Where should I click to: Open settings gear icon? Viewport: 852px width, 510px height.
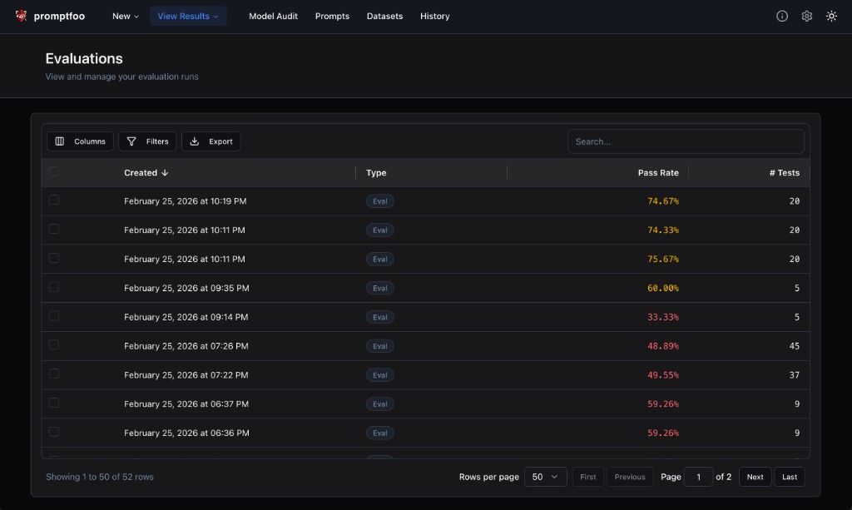click(x=806, y=16)
